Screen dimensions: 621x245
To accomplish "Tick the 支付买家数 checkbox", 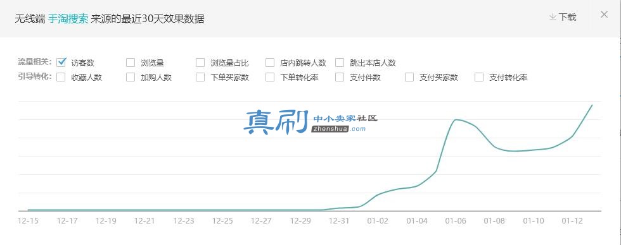I will [409, 77].
